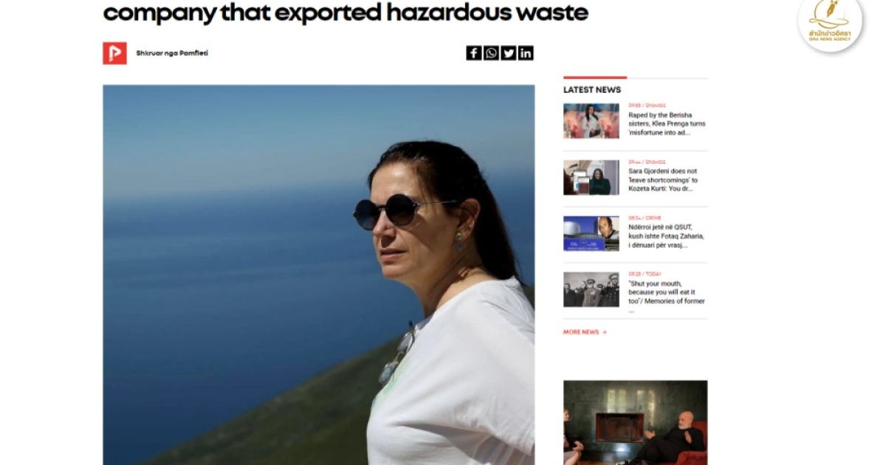Image resolution: width=886 pixels, height=465 pixels.
Task: Read "Shut your mouth" memories headline
Action: pos(667,297)
